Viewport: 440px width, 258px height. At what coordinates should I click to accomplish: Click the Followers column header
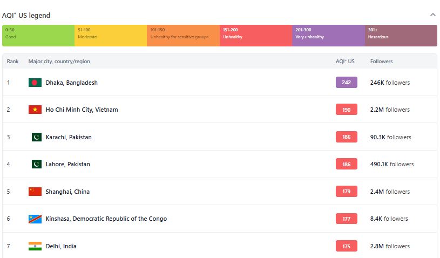pyautogui.click(x=381, y=62)
